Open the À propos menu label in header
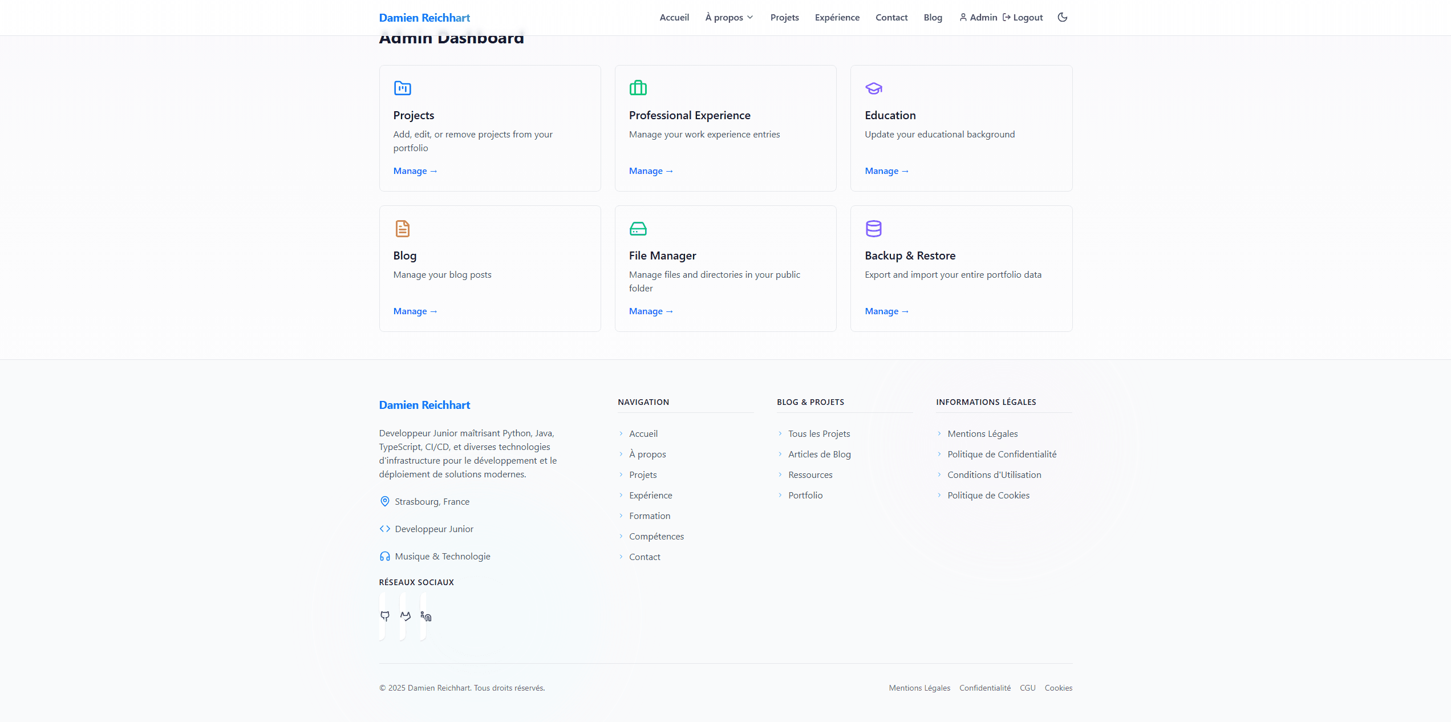Viewport: 1451px width, 722px height. tap(724, 17)
